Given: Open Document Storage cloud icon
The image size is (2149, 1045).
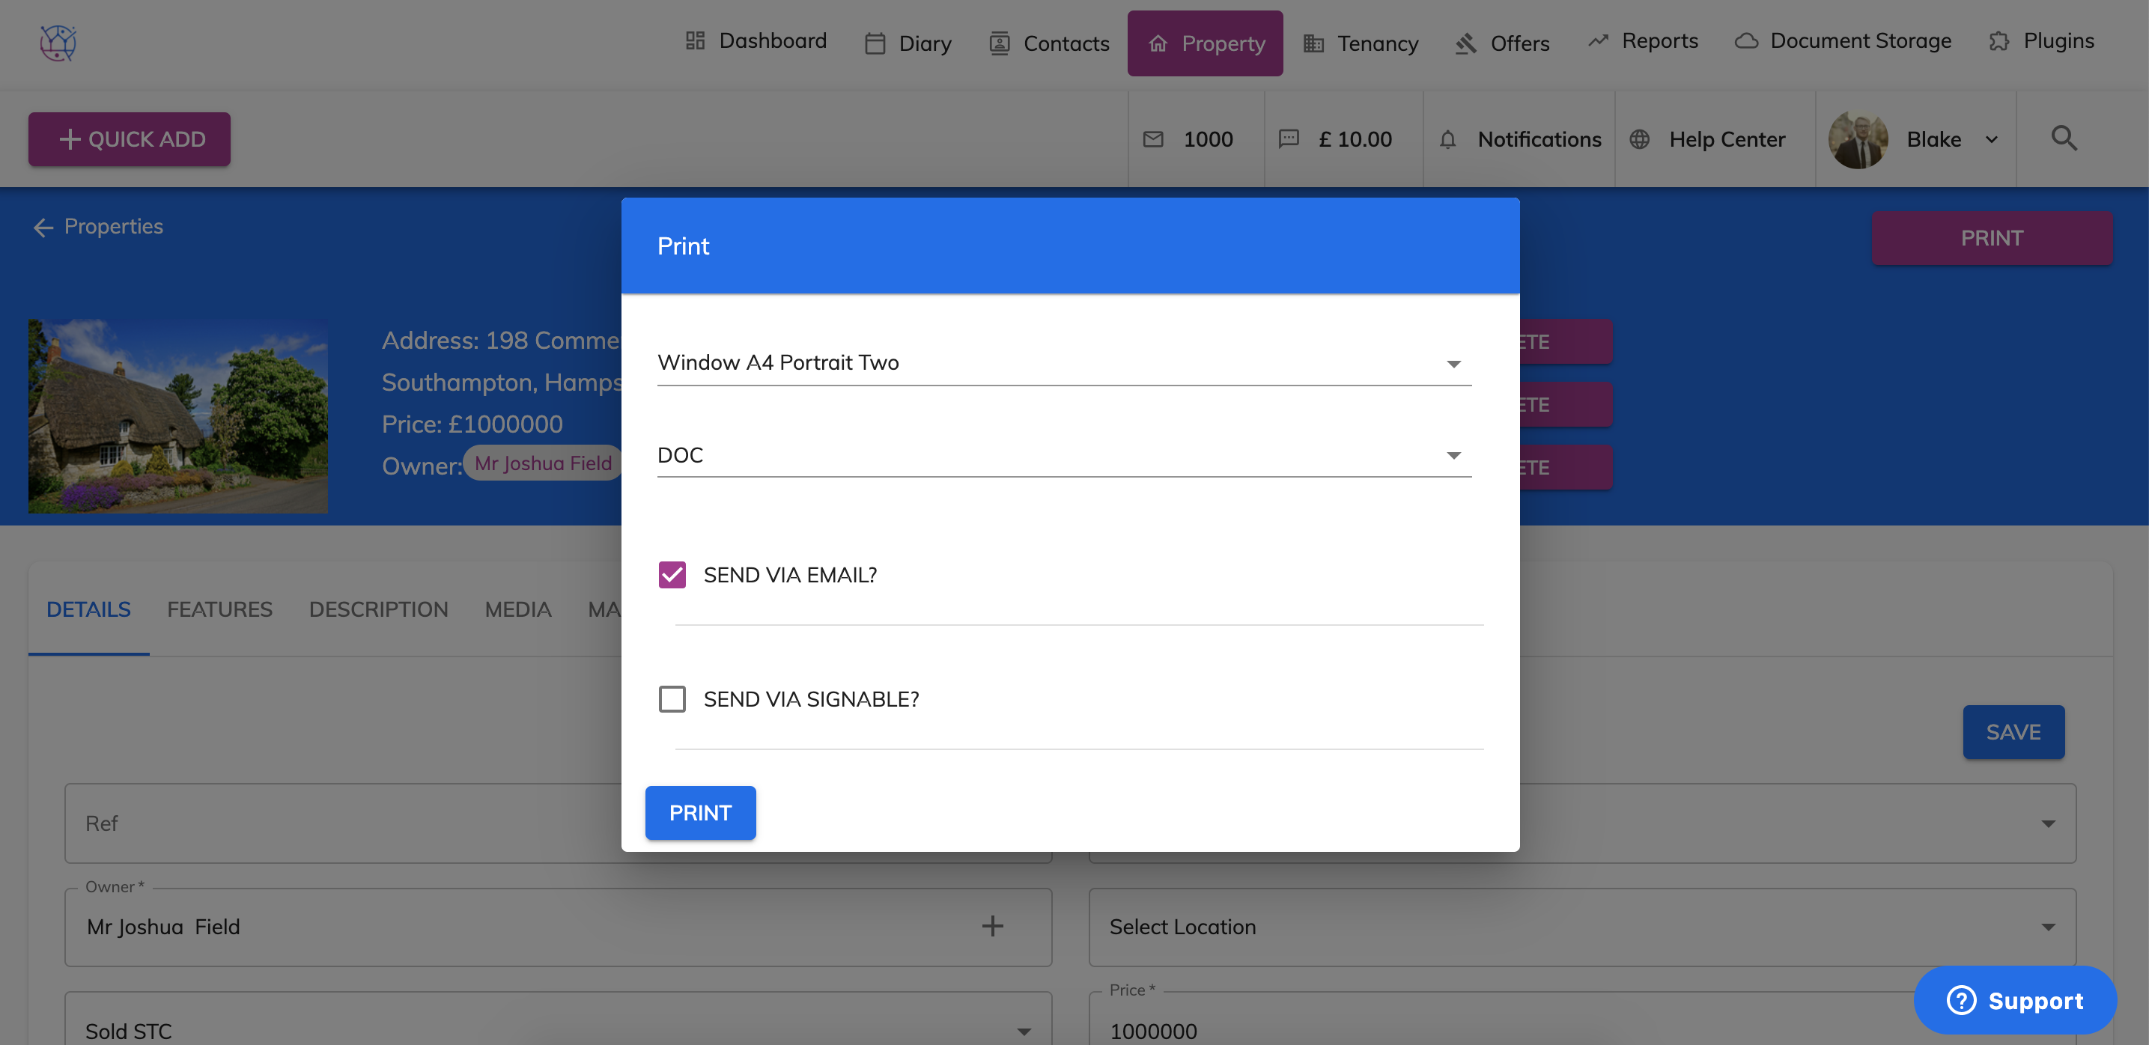Looking at the screenshot, I should (1747, 40).
